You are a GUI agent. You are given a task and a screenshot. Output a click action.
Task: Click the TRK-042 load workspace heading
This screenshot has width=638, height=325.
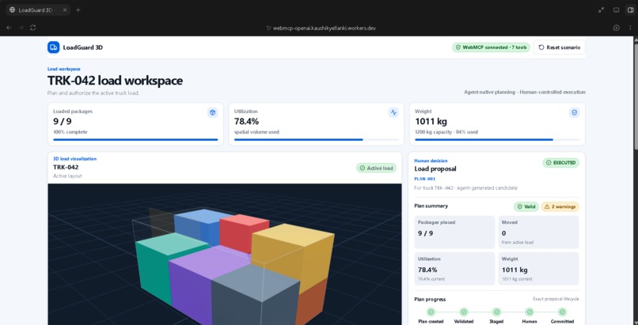pyautogui.click(x=115, y=81)
